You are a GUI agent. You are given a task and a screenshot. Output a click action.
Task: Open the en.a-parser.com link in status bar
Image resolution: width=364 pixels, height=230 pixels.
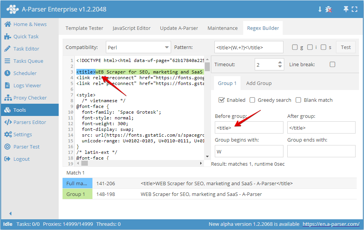(331, 224)
